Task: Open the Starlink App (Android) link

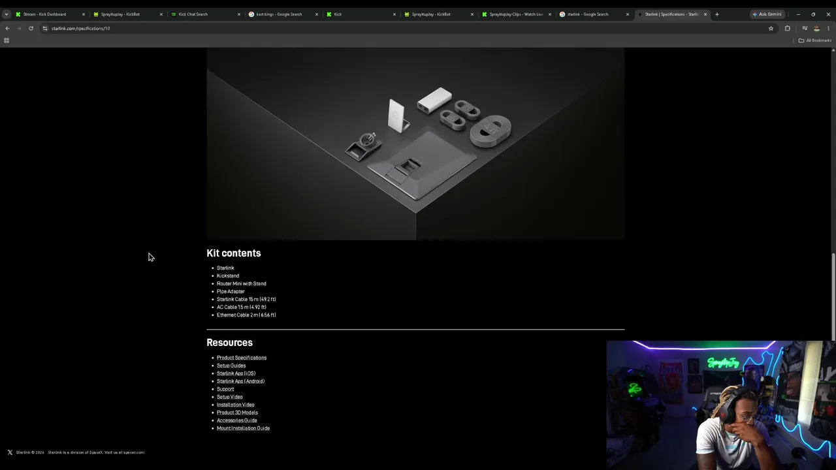Action: (x=240, y=381)
